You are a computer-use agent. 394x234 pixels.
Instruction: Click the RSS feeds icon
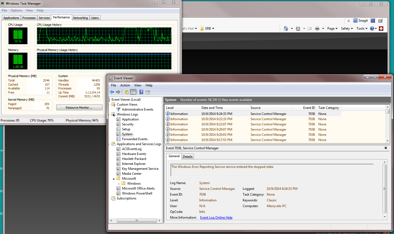(298, 29)
